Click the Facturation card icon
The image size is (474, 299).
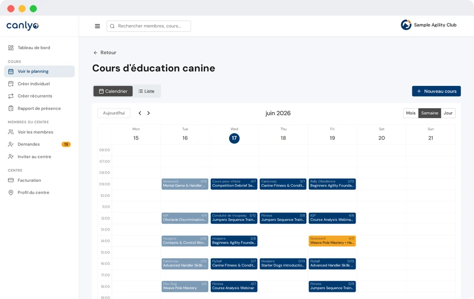[11, 180]
